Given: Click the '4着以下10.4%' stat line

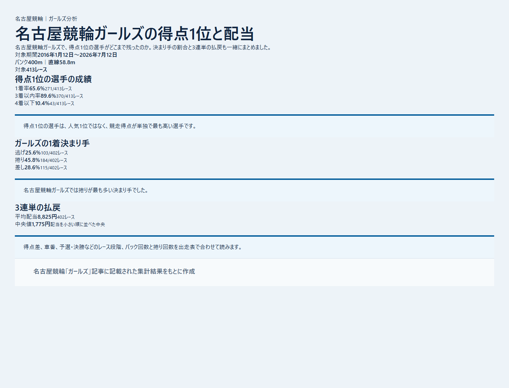Looking at the screenshot, I should (45, 103).
